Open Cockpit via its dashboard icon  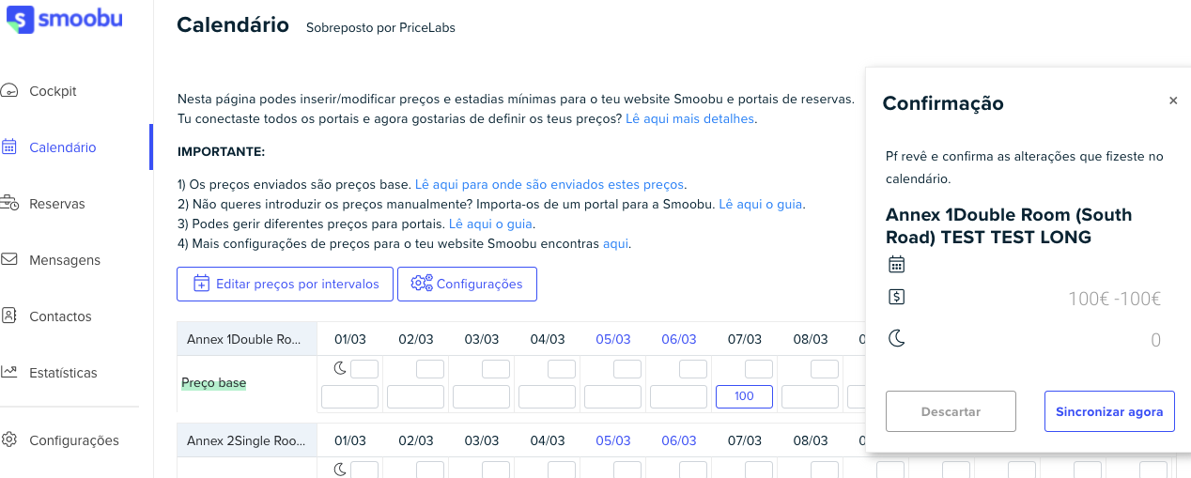(9, 91)
